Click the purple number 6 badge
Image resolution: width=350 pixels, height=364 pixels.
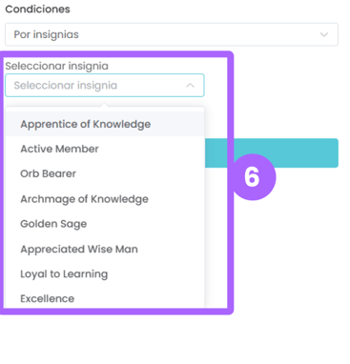(252, 177)
